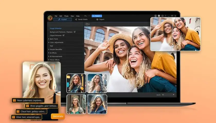Open the Photo menu
Image resolution: width=216 pixels, height=123 pixels.
(x=66, y=16)
